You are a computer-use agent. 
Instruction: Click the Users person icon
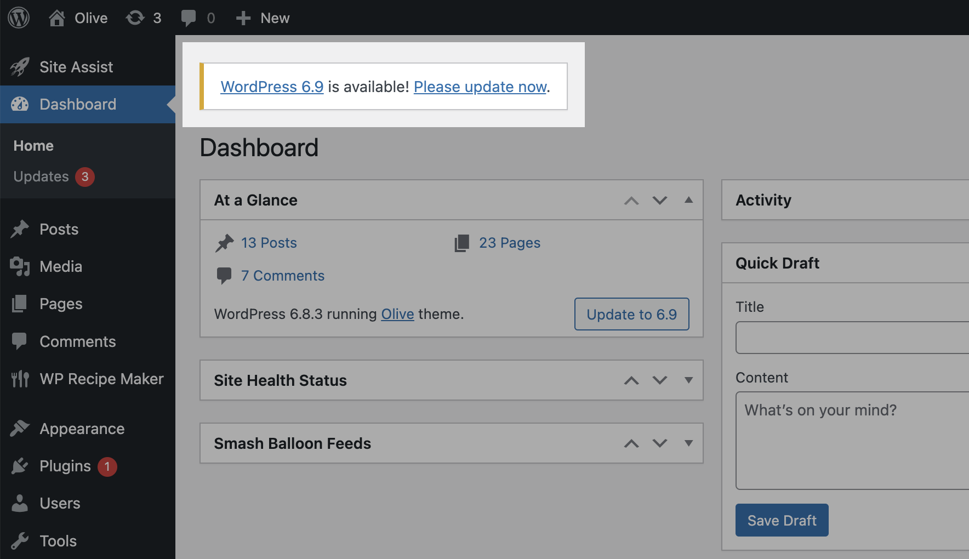pos(20,503)
